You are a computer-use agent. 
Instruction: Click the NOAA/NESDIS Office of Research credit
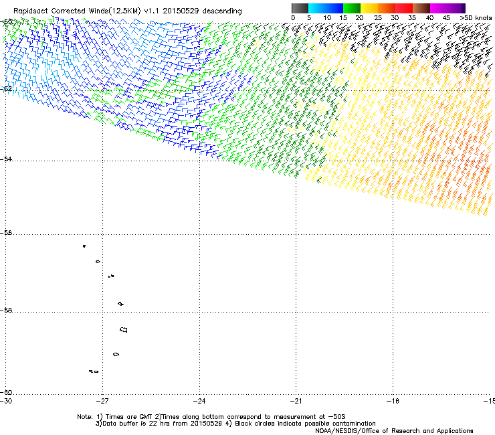pyautogui.click(x=394, y=430)
